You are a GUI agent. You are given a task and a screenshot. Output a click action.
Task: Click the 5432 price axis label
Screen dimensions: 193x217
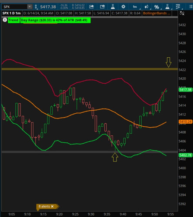[182, 25]
